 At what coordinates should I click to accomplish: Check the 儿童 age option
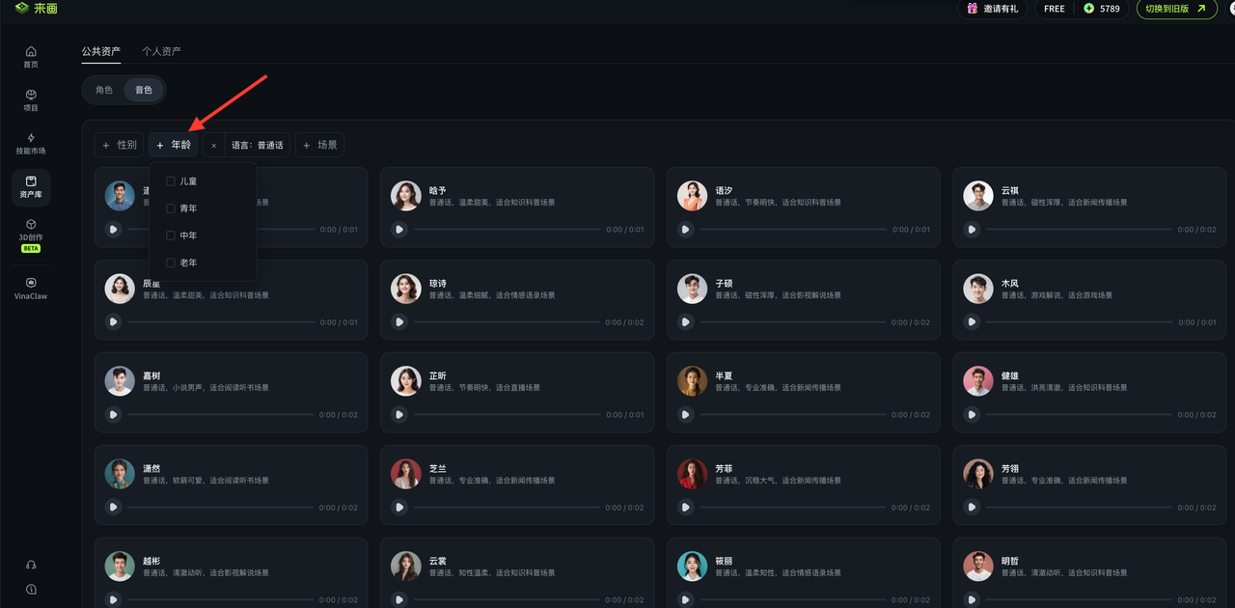click(x=171, y=181)
